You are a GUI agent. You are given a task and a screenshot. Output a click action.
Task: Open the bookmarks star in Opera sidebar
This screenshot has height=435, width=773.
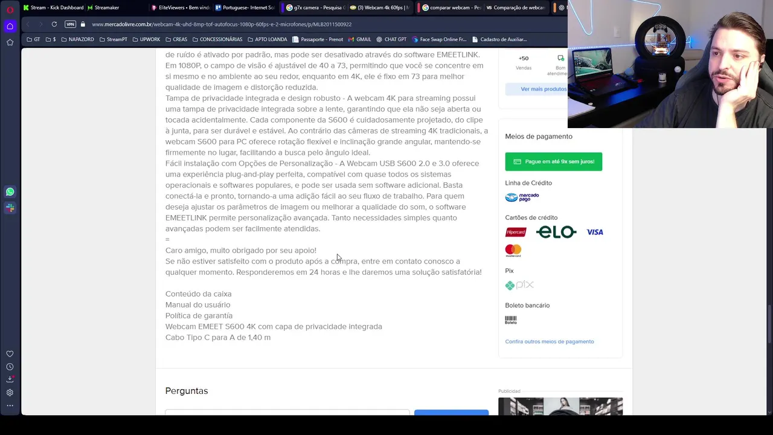click(10, 42)
